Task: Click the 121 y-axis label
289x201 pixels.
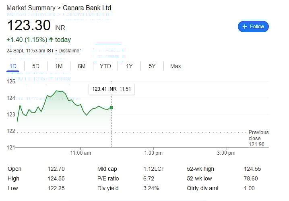Action: tap(11, 147)
